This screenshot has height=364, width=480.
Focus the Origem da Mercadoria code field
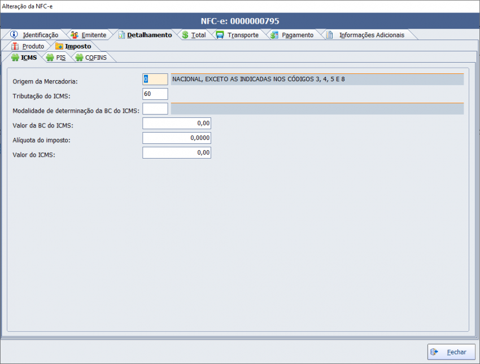(x=155, y=79)
